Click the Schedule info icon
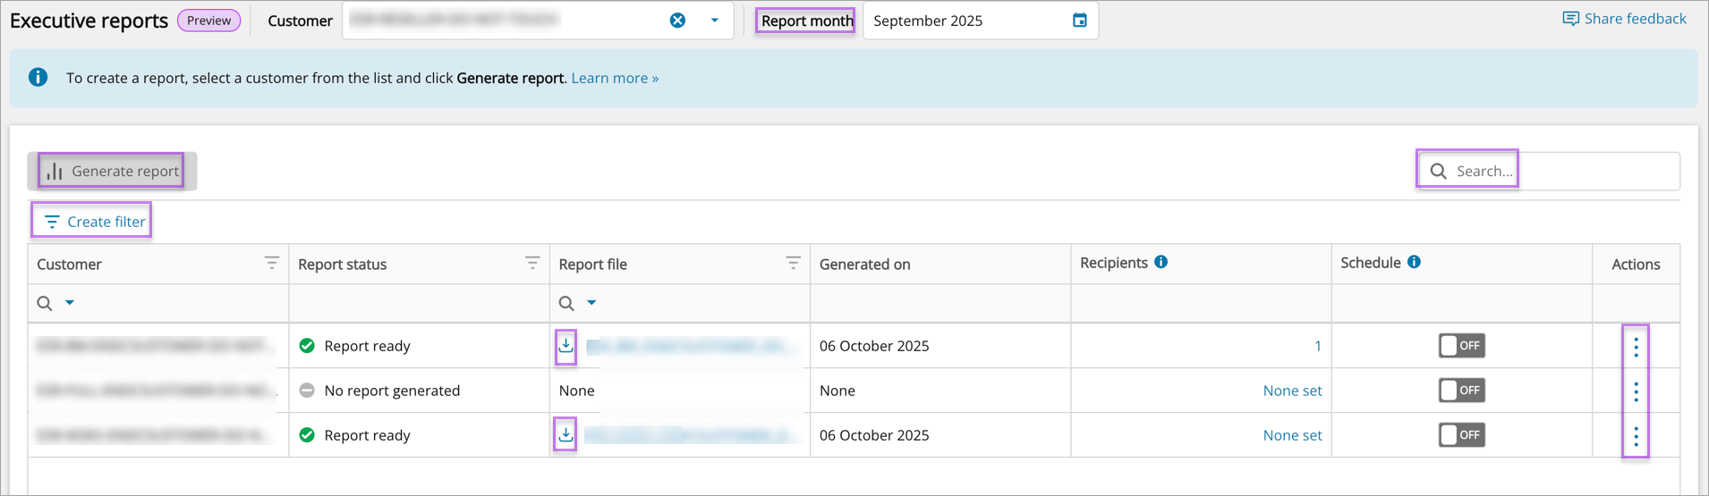Image resolution: width=1709 pixels, height=496 pixels. click(1414, 262)
